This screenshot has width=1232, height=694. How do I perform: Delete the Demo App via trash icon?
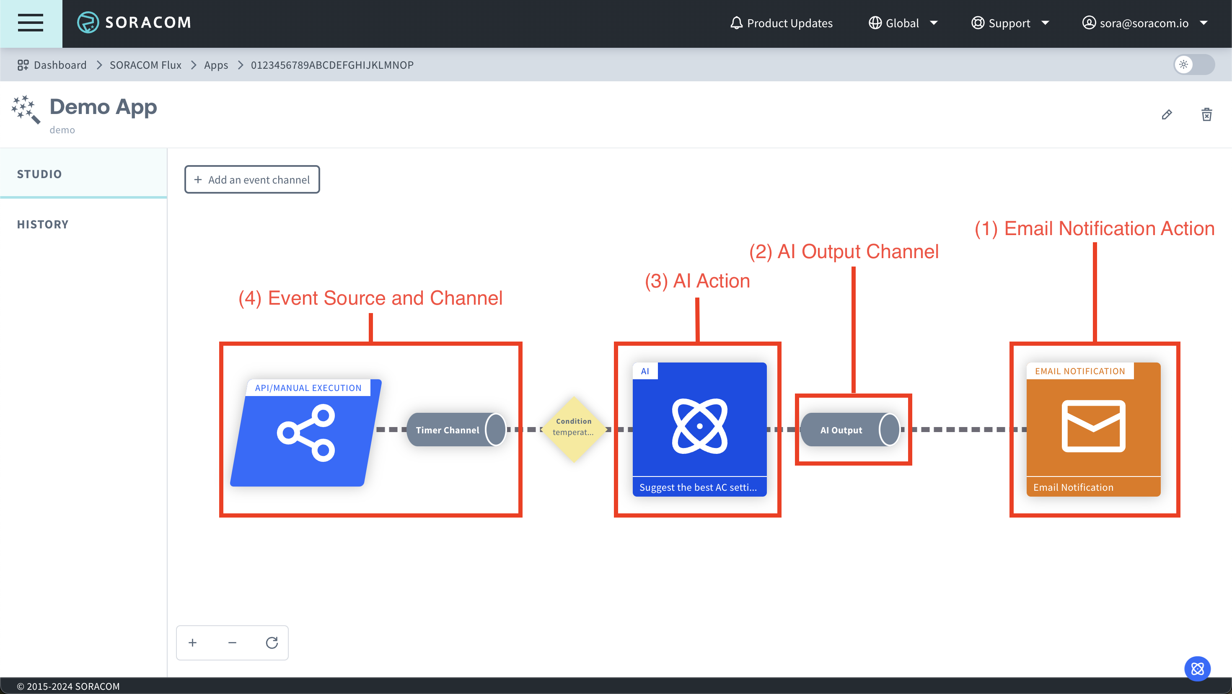point(1207,114)
